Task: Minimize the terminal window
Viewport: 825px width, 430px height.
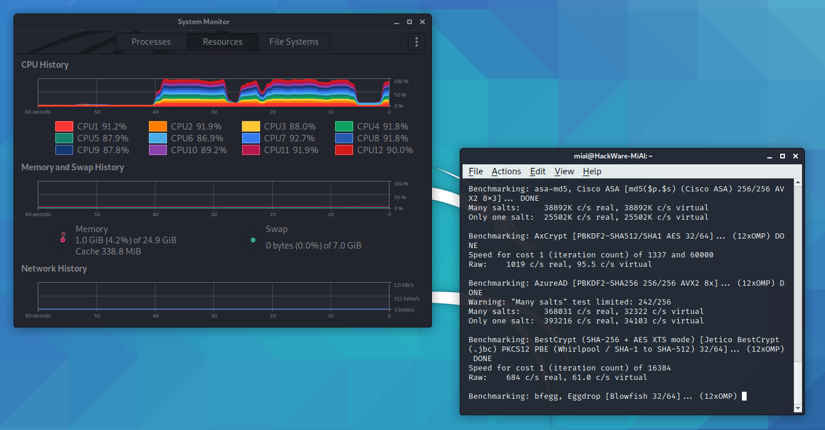Action: pyautogui.click(x=769, y=156)
